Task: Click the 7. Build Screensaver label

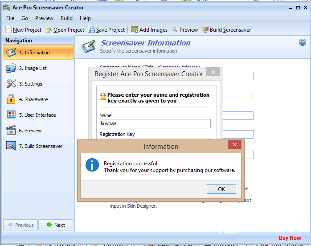Action: click(x=41, y=146)
